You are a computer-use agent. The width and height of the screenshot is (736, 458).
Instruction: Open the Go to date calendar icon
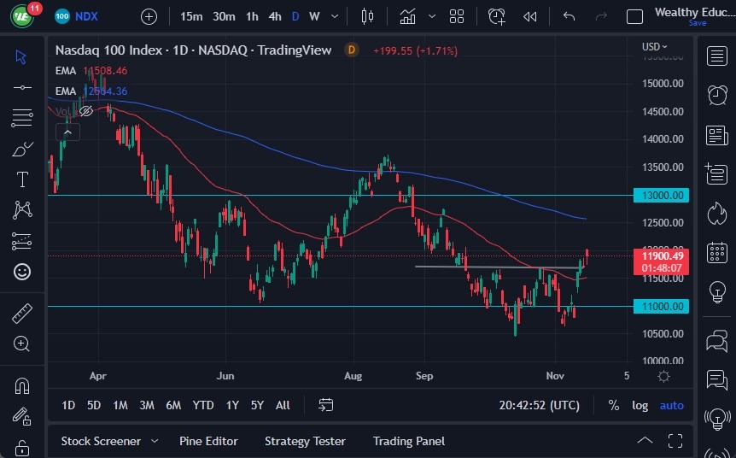325,405
